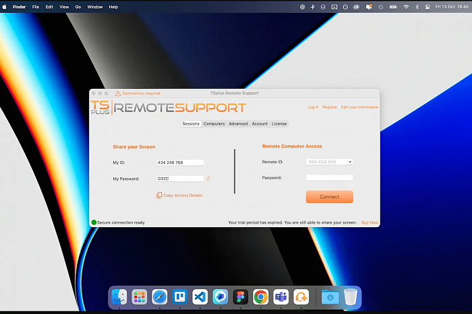Open the Go menu

pos(78,7)
